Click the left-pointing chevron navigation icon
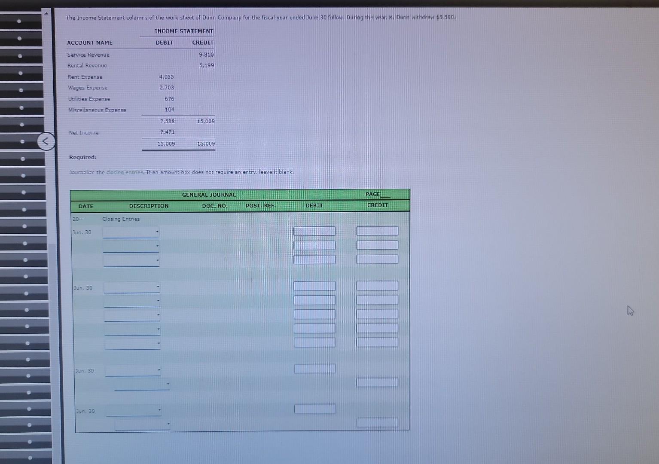Screen dimensions: 659x464 (46, 142)
